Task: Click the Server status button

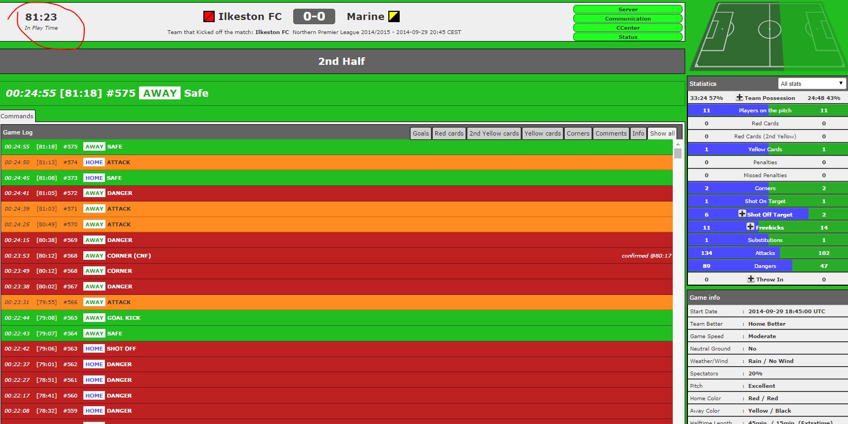Action: (x=628, y=9)
